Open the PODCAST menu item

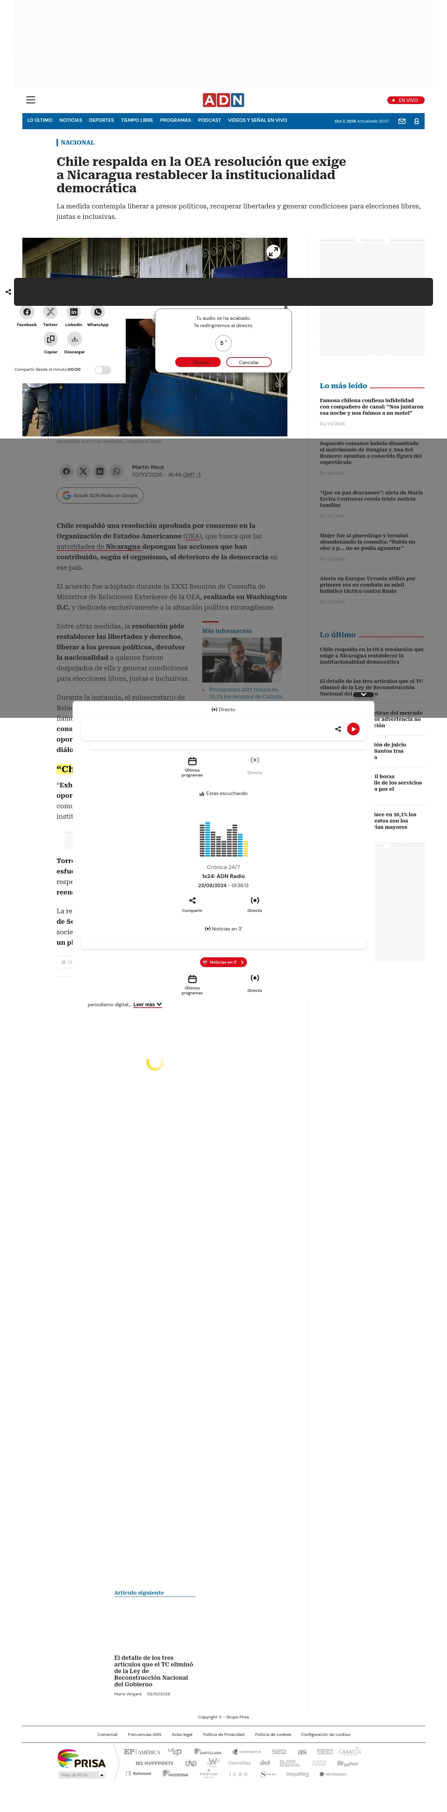[x=209, y=120]
